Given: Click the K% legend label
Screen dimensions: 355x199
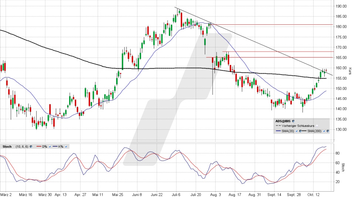Looking at the screenshot, I should 61,147.
